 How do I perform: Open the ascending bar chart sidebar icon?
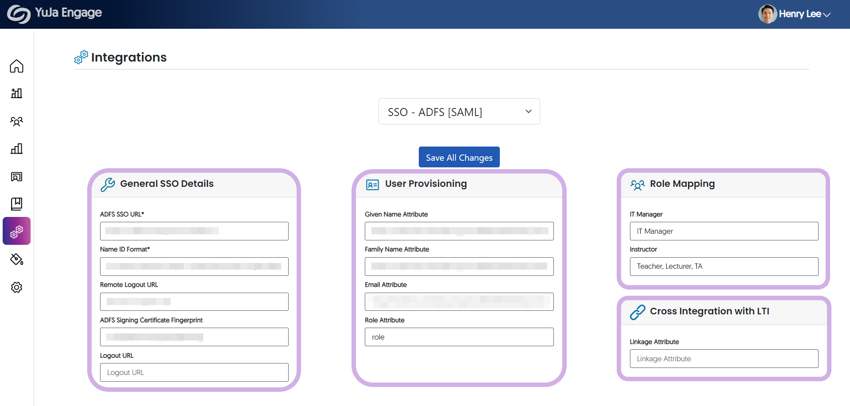[16, 149]
